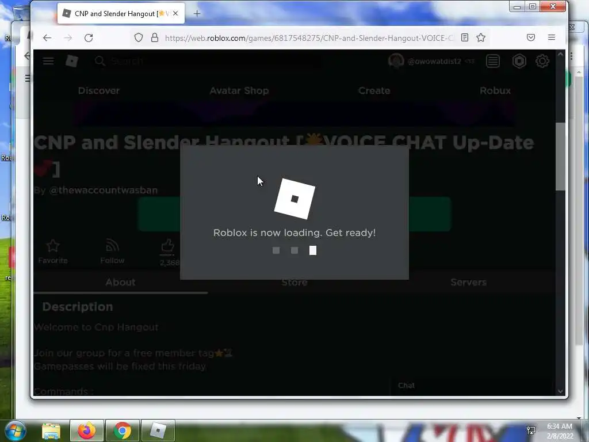Open the Roblox notifications feed icon
Screen dimensions: 589x442
pyautogui.click(x=493, y=61)
